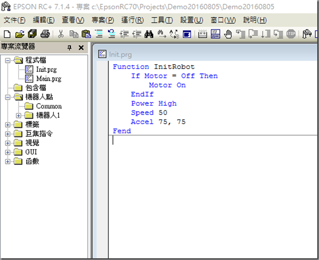Open the 編輯(E) menu

point(44,20)
